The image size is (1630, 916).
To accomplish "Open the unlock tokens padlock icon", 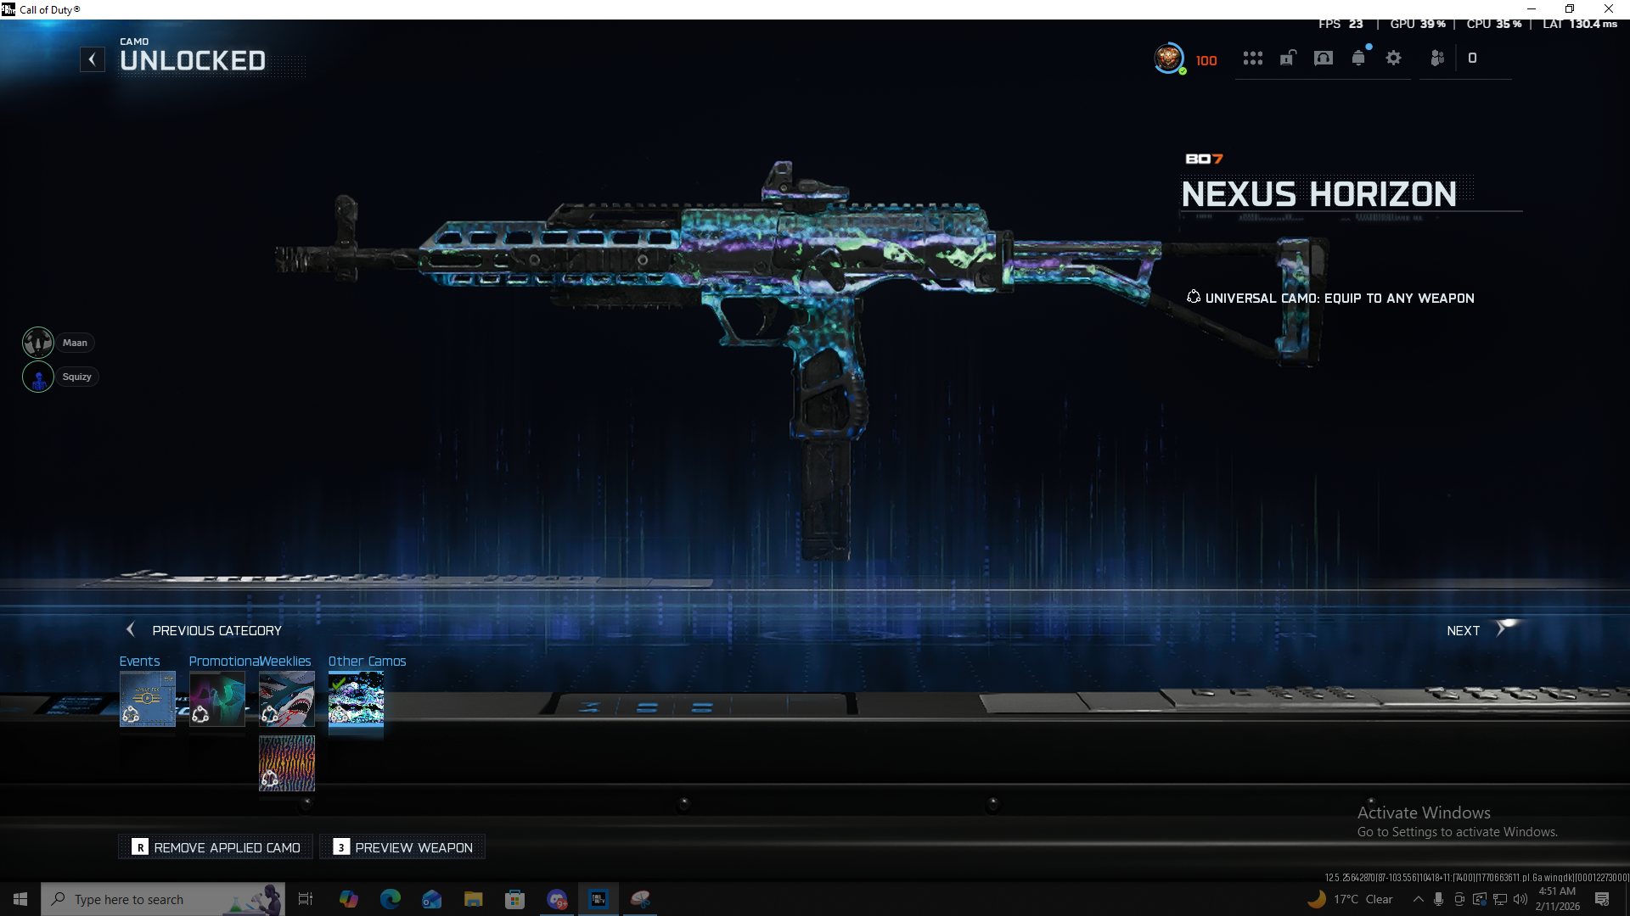I will tap(1288, 59).
